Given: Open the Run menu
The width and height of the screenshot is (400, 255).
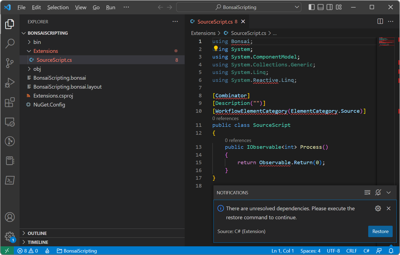Looking at the screenshot, I should click(111, 7).
